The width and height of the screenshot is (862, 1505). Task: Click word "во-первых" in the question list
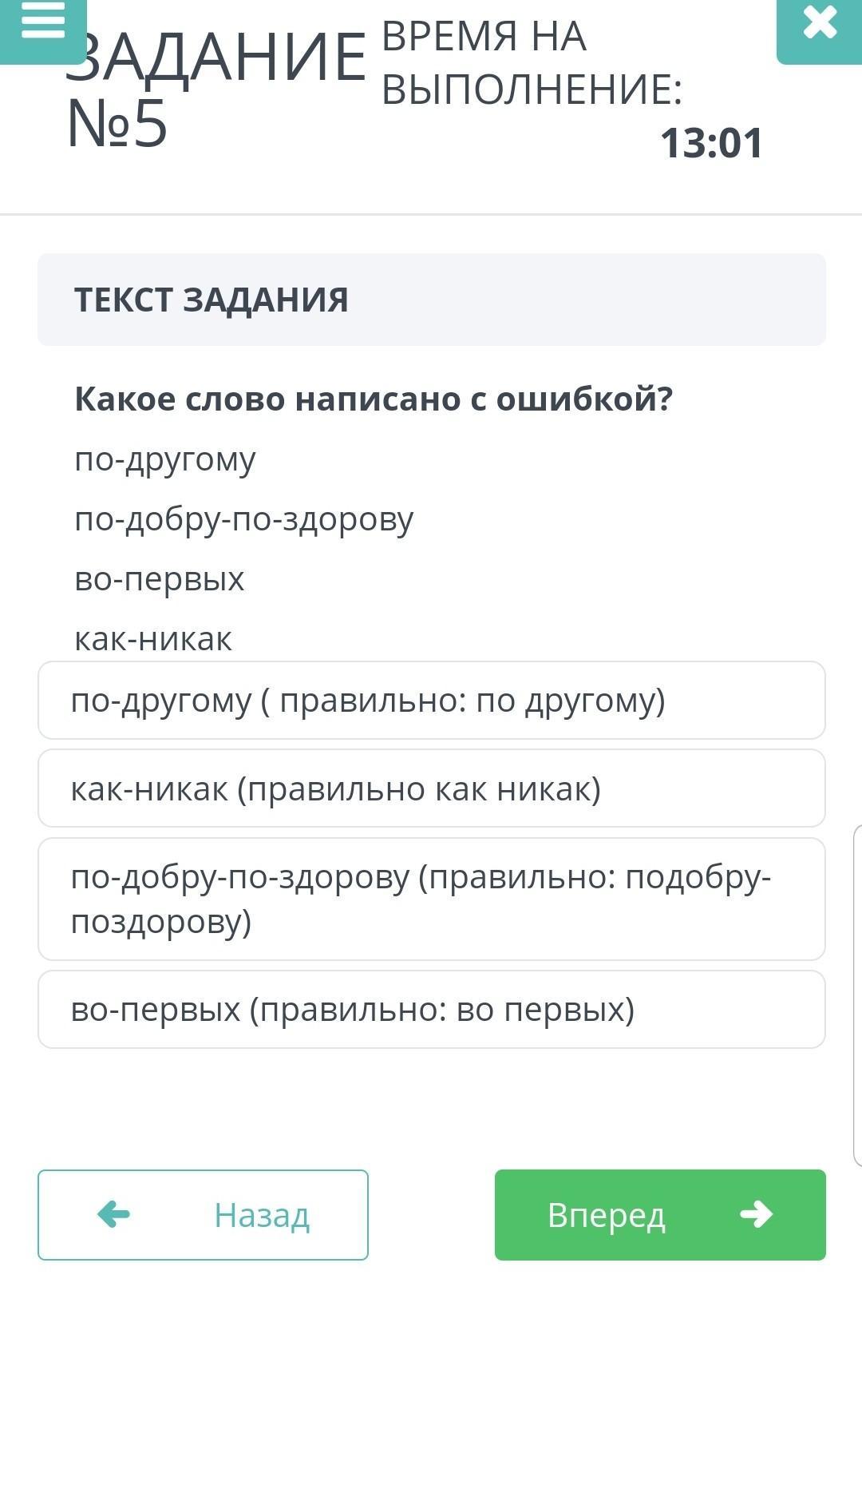[160, 579]
